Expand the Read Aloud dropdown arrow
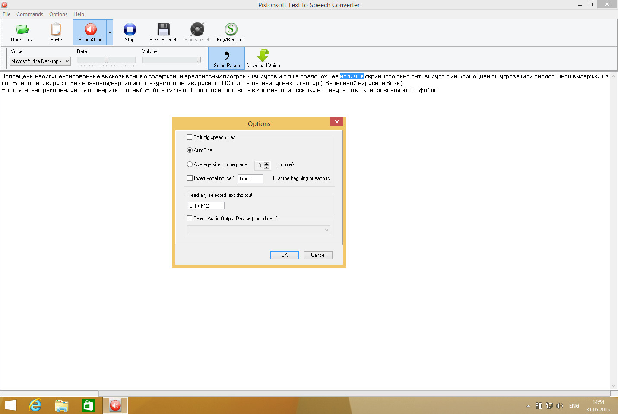This screenshot has width=618, height=414. [110, 32]
